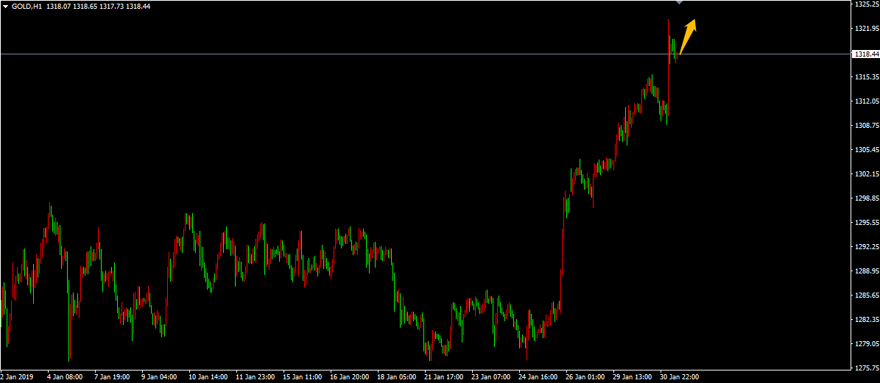Click the 1275.75 price axis label
Viewport: 880px width, 383px height.
coord(867,368)
